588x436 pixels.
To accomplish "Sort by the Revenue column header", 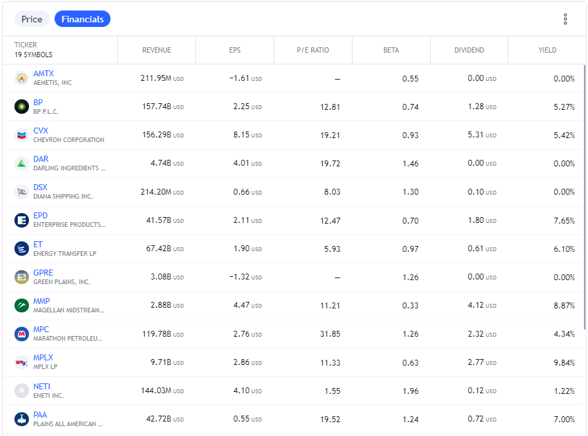I will pos(157,50).
